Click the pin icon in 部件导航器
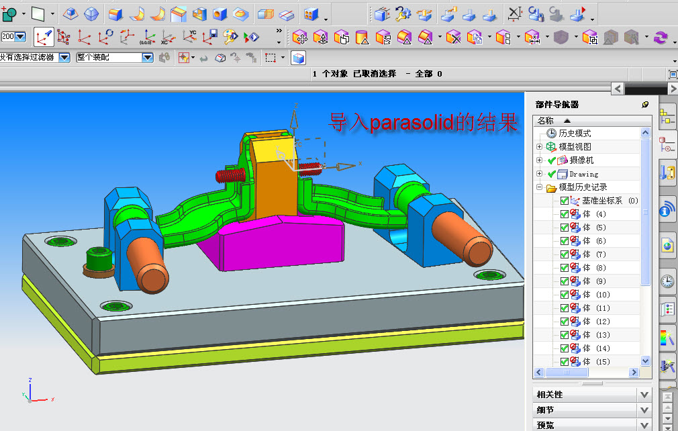 645,105
